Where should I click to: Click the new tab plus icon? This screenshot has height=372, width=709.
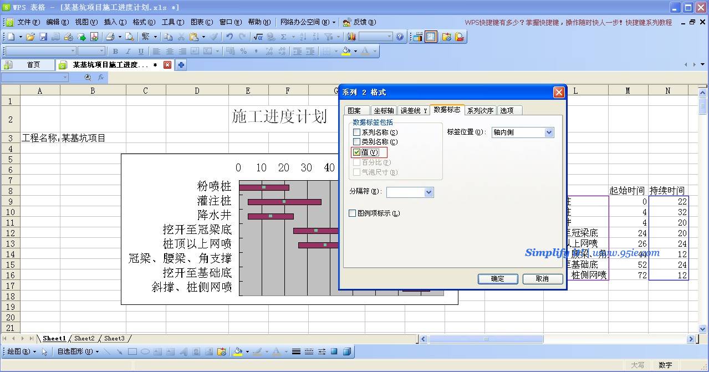click(181, 65)
